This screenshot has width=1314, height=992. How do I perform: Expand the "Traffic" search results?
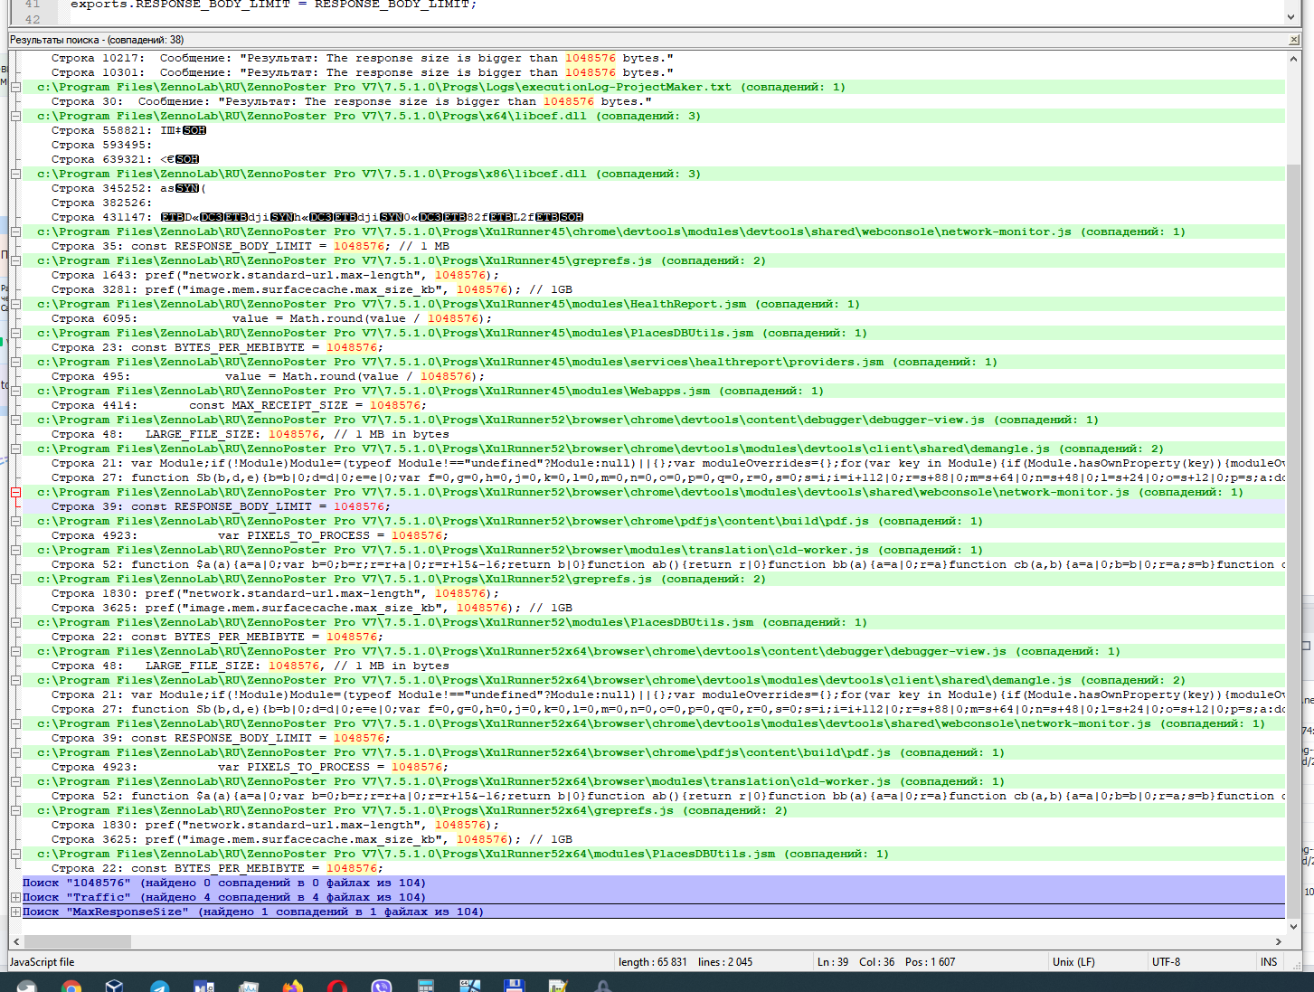tap(15, 897)
